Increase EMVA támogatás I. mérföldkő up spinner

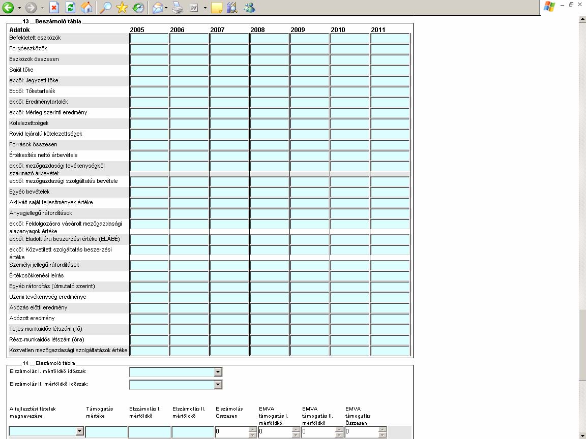click(296, 429)
